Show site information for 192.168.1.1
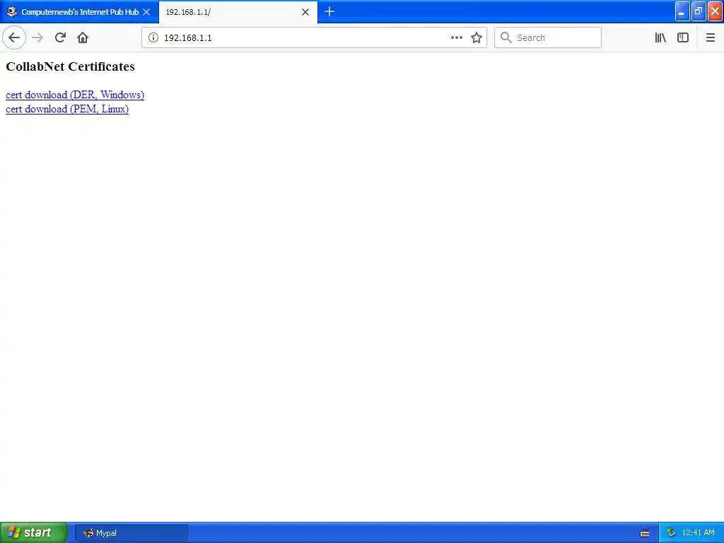The width and height of the screenshot is (724, 543). [153, 38]
